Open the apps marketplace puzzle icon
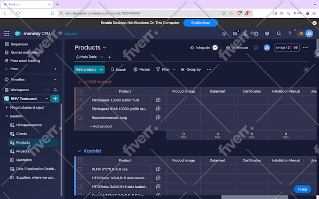The image size is (319, 199). pyautogui.click(x=256, y=34)
